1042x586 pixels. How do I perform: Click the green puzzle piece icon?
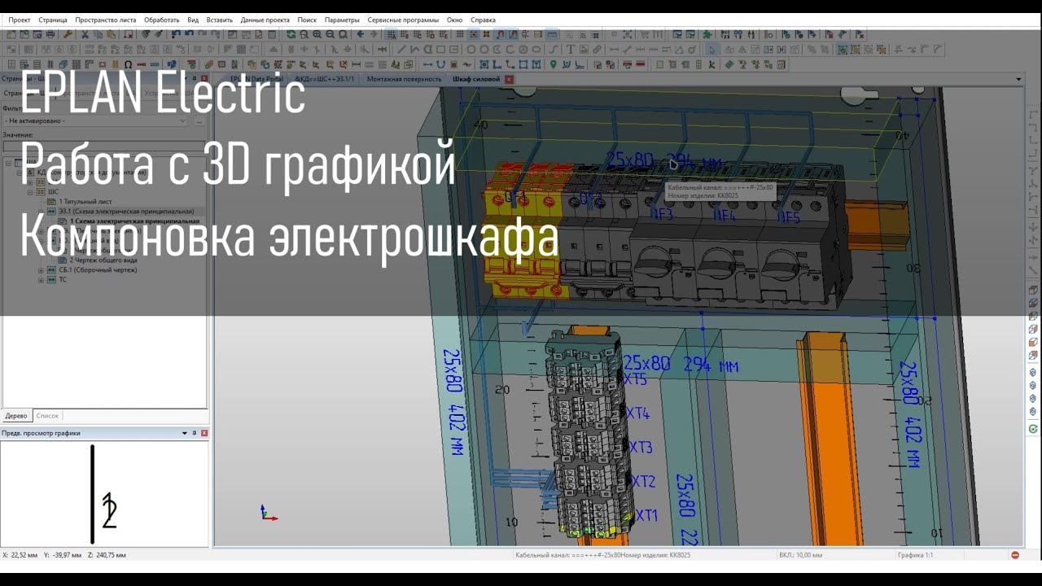point(707,34)
